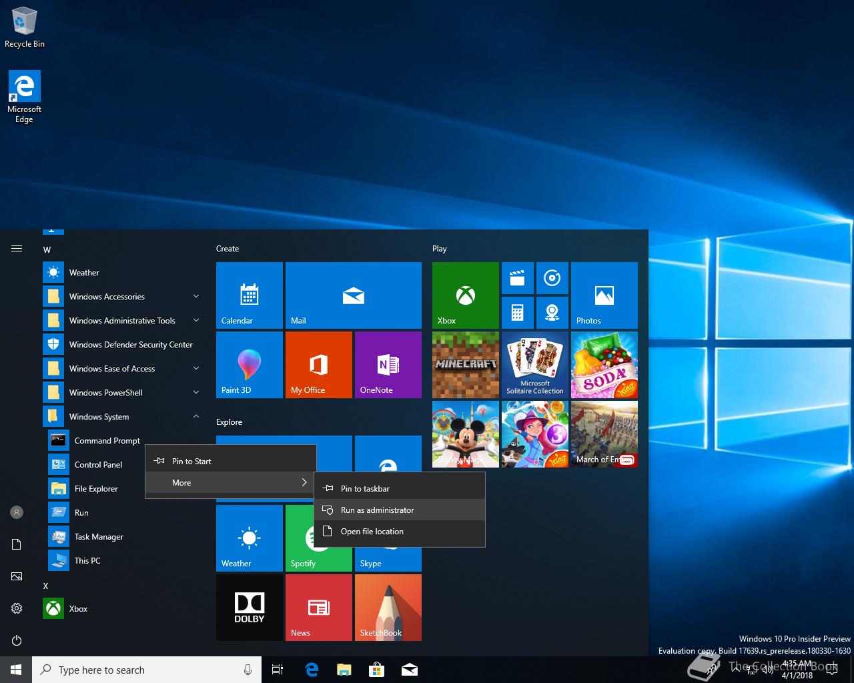Open Microsoft Solitaire Collection tile
The height and width of the screenshot is (683, 854).
pos(535,365)
